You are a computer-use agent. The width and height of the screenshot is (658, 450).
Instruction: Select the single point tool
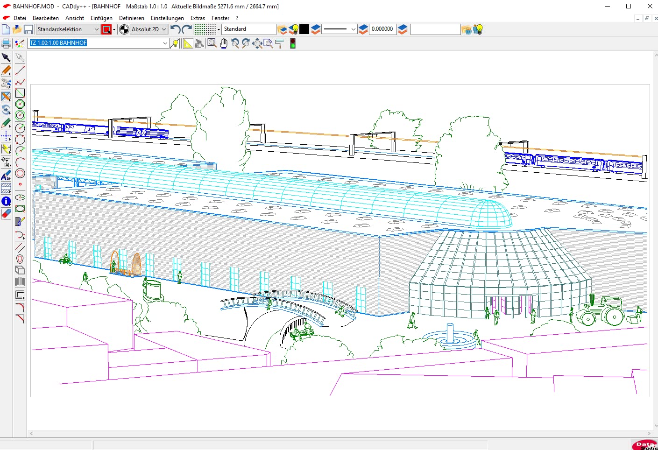coord(20,184)
